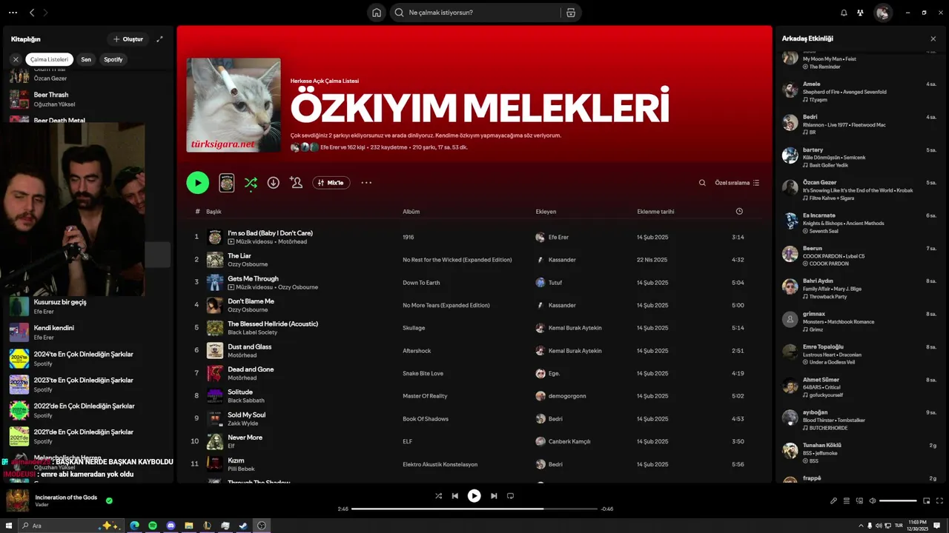This screenshot has width=949, height=533.
Task: Open the miniplayer icon
Action: pyautogui.click(x=927, y=501)
